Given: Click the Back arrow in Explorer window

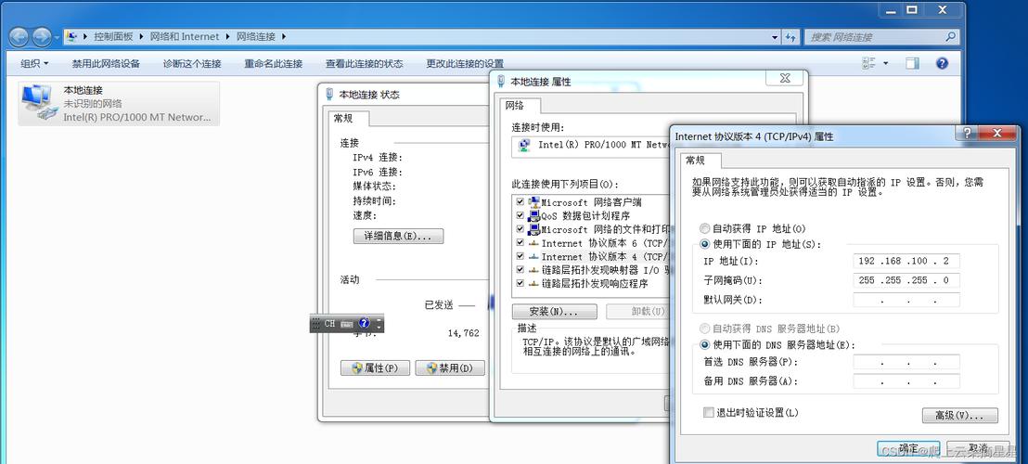Looking at the screenshot, I should (19, 37).
